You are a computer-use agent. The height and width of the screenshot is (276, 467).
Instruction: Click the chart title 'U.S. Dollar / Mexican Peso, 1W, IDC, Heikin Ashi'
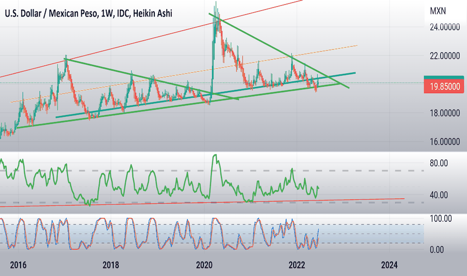[89, 14]
